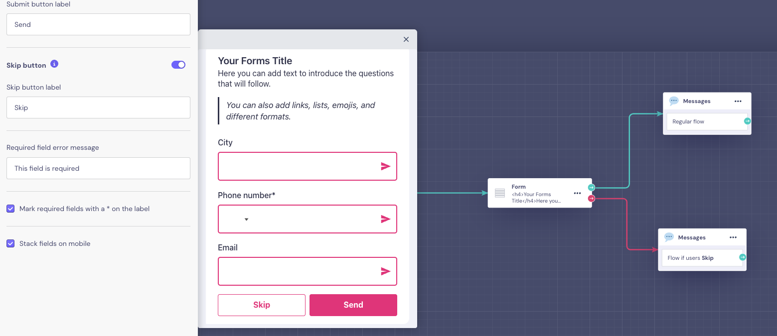
Task: Click the Required field error message input
Action: pos(98,168)
